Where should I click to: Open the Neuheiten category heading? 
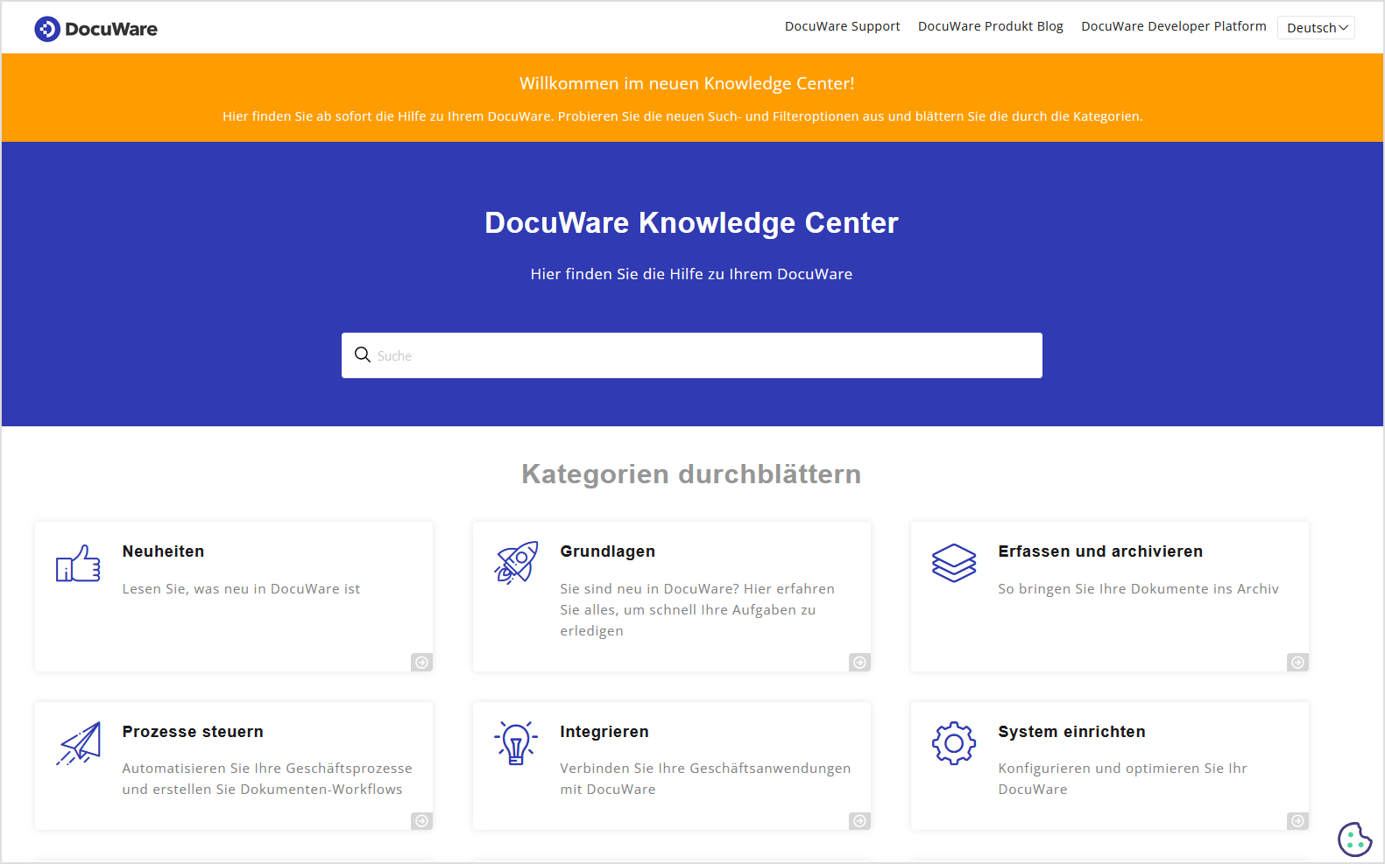coord(163,551)
